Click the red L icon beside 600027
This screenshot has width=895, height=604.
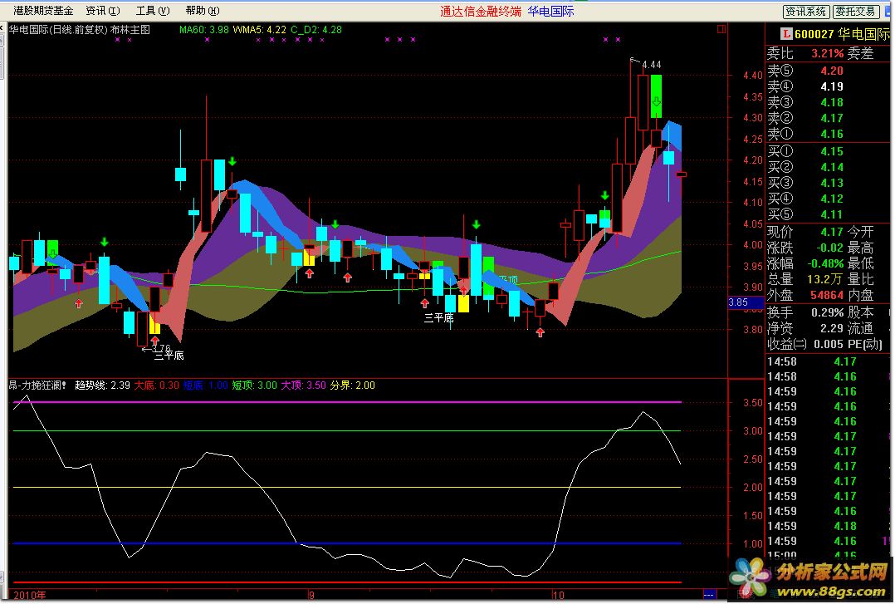786,34
